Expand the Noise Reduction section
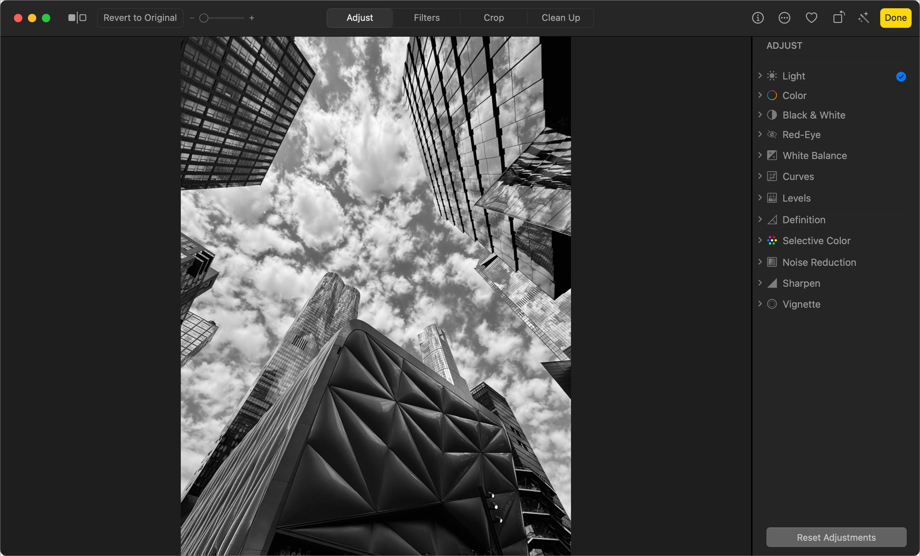Viewport: 920px width, 556px height. point(760,262)
